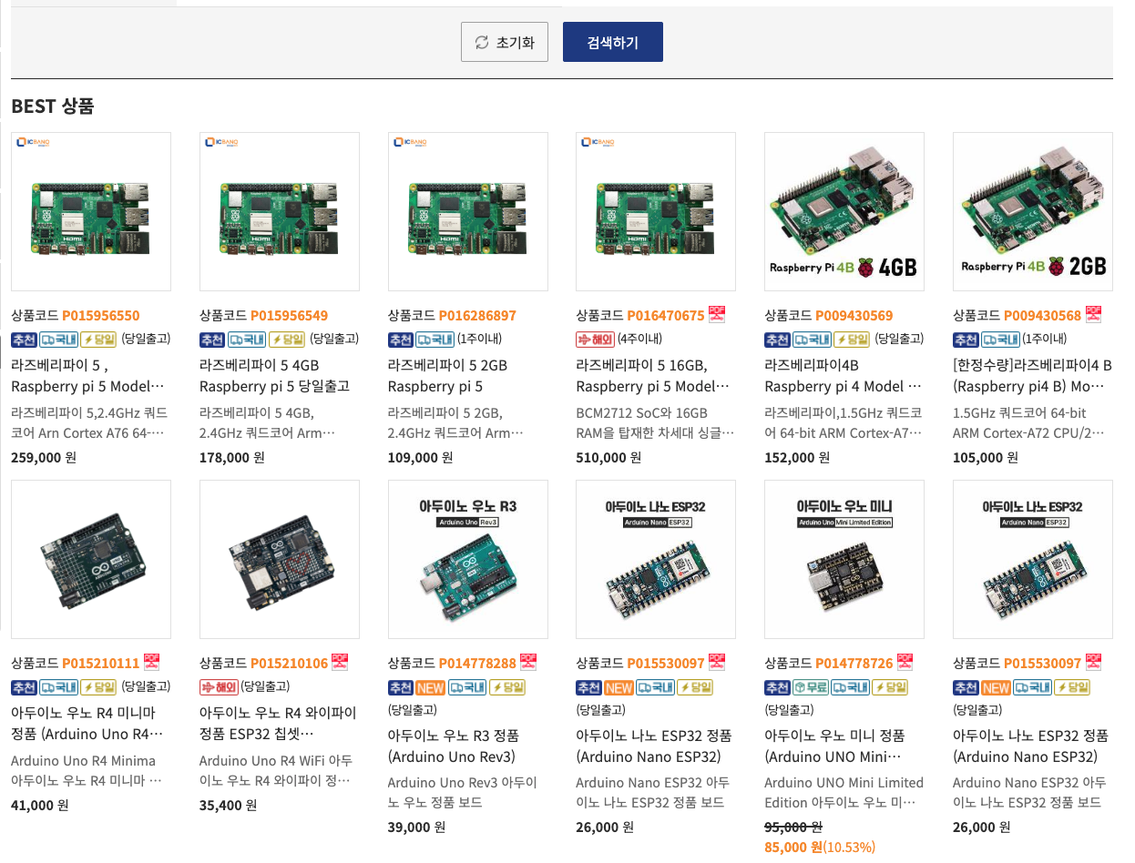This screenshot has height=863, width=1135.
Task: Click PDF icon beside code P015210106
Action: [x=340, y=662]
